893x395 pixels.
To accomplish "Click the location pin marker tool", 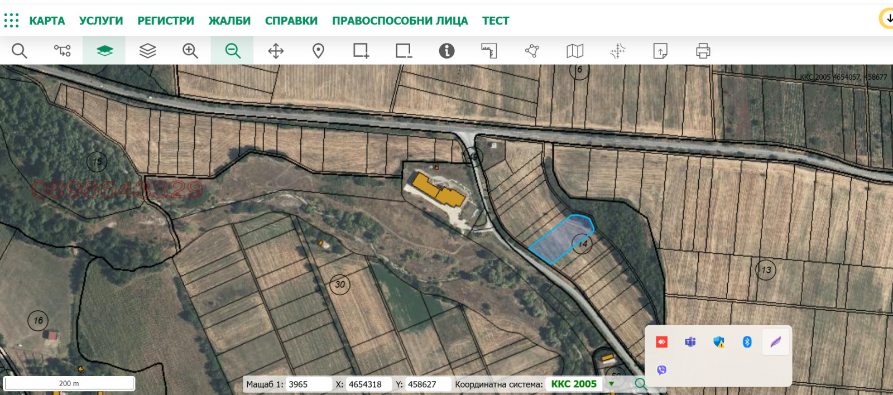I will [318, 51].
